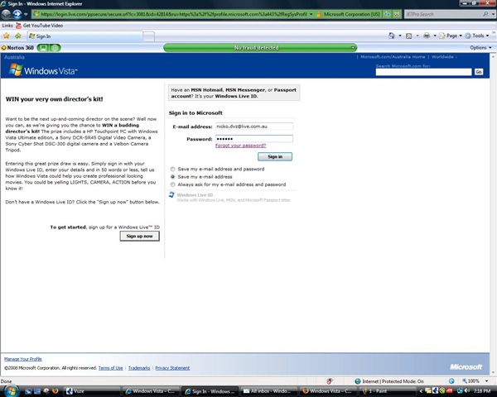Click Internet Protected Mode: On zone indicator

[x=389, y=381]
